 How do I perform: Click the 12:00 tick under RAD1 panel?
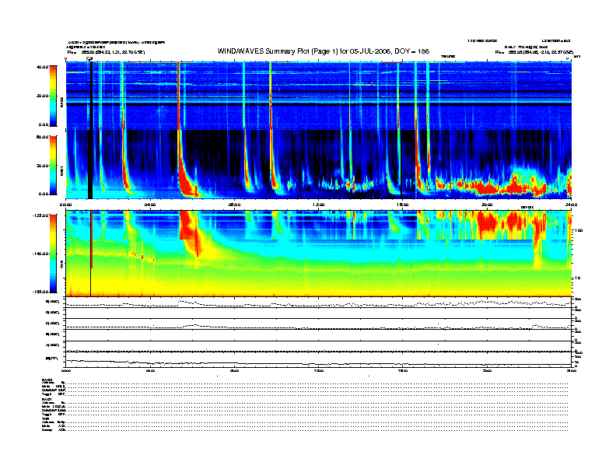click(x=319, y=205)
